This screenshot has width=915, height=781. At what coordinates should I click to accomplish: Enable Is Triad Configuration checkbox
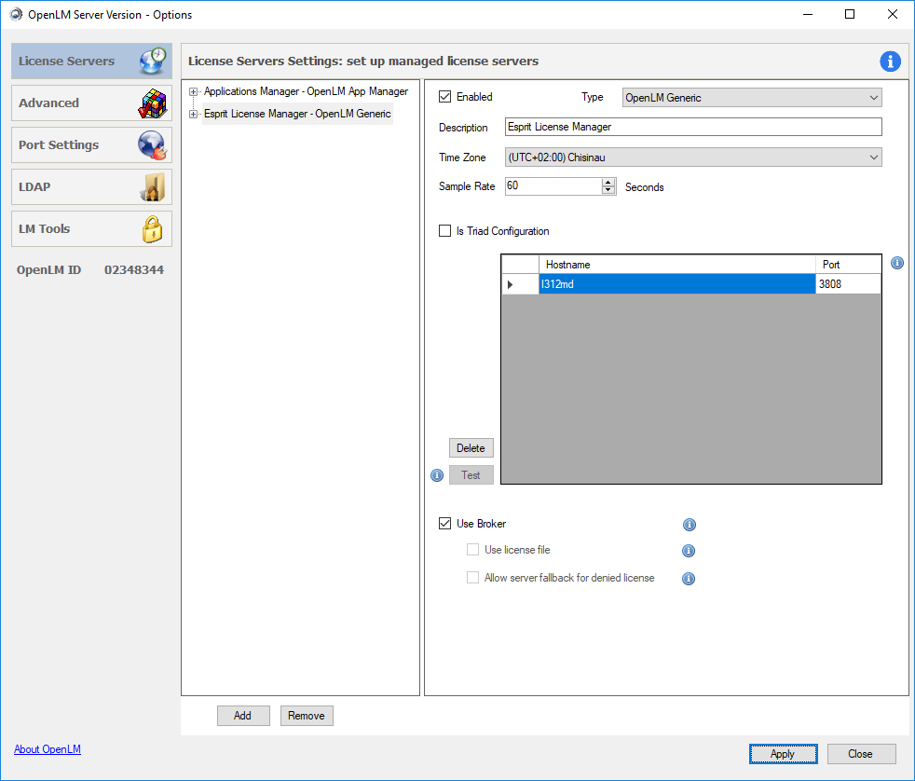[x=445, y=231]
